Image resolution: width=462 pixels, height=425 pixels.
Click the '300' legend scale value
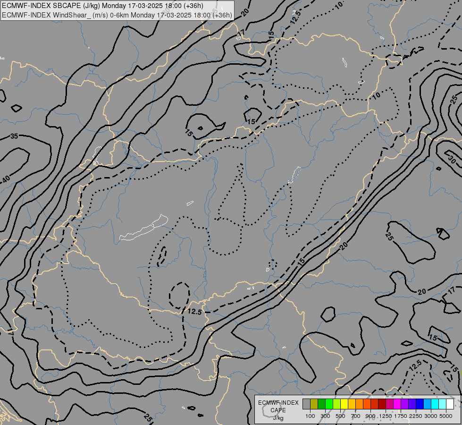[x=325, y=416]
